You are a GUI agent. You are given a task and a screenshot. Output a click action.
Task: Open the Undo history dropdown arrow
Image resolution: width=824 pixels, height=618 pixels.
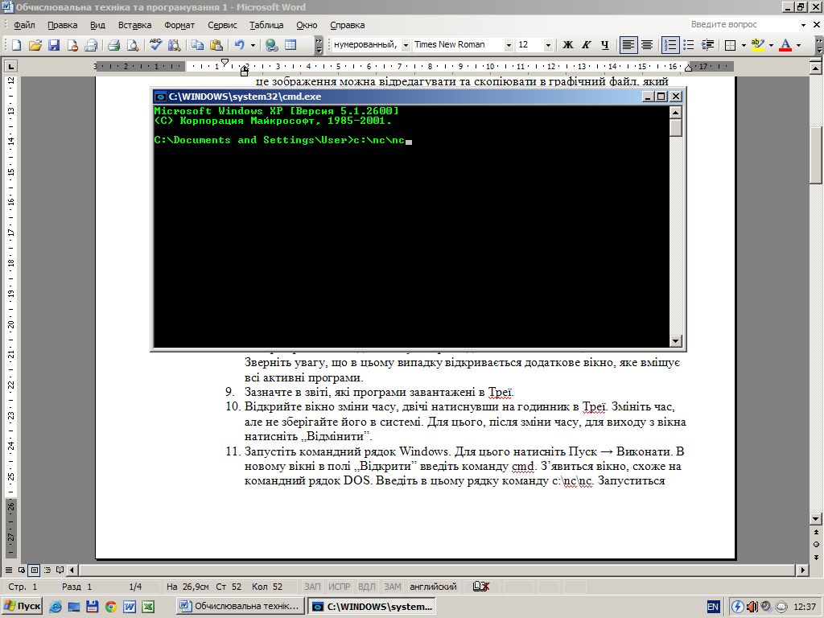point(253,45)
